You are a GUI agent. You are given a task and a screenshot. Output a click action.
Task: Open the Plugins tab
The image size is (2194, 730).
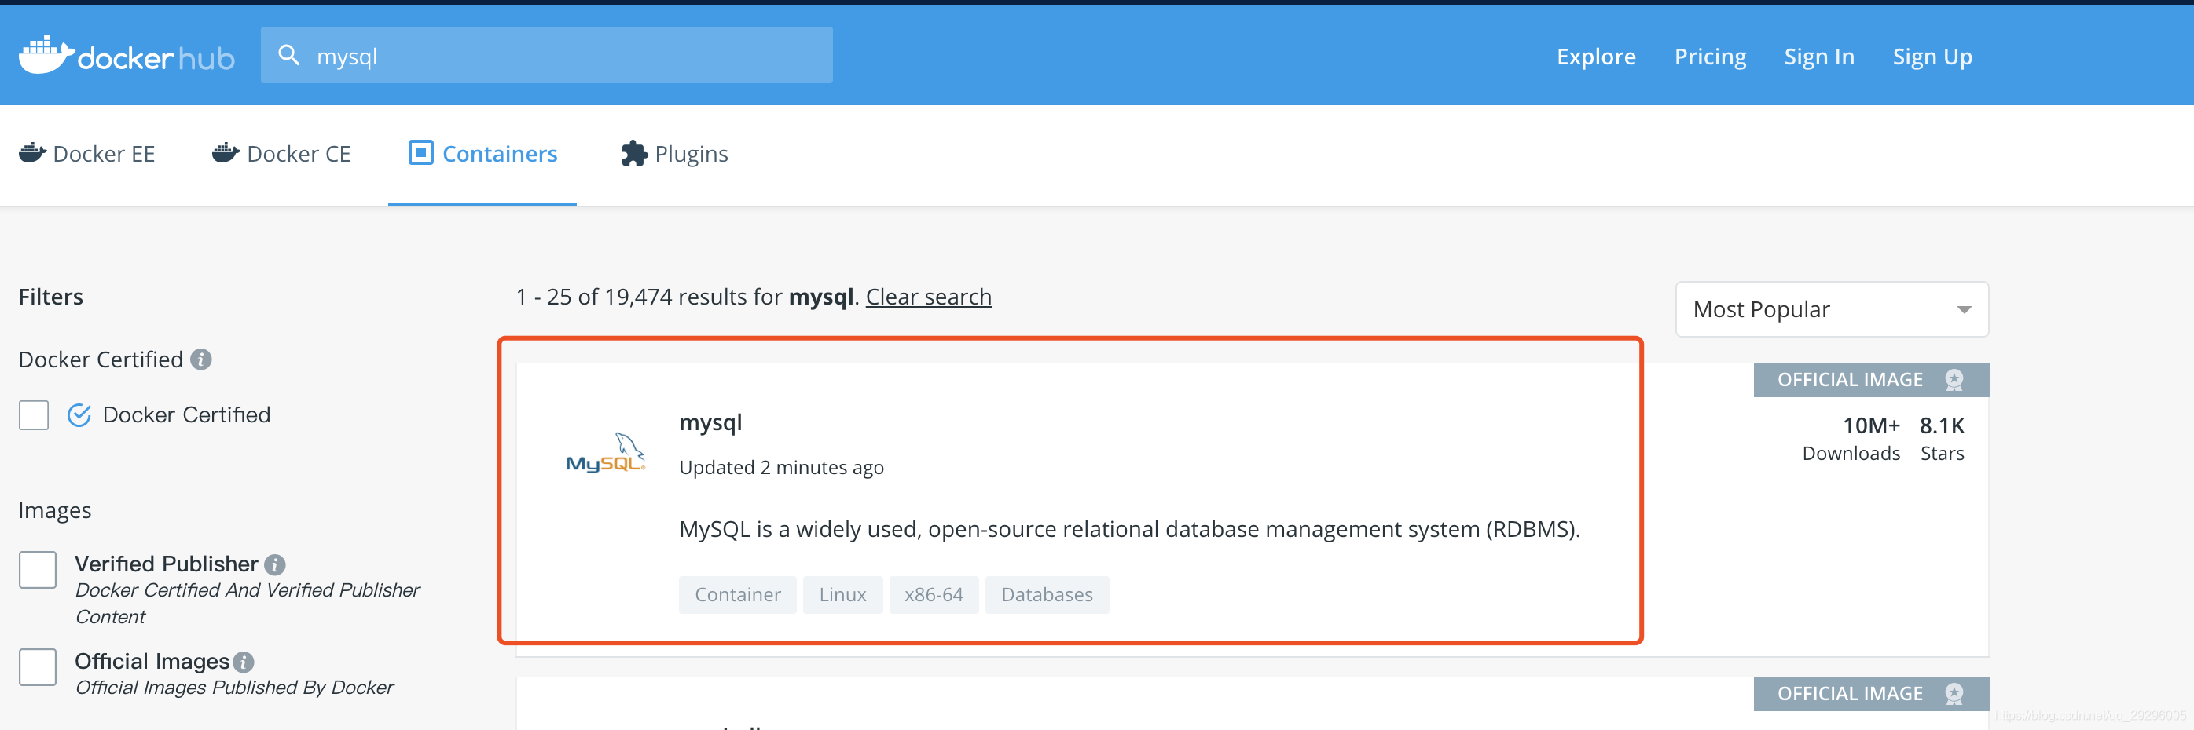[x=674, y=154]
